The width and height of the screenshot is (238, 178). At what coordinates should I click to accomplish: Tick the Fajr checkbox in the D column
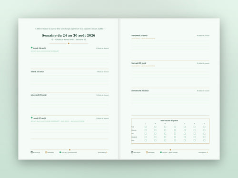pos(204,127)
